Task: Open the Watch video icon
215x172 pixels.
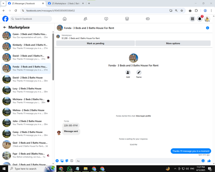Action: [x=106, y=19]
